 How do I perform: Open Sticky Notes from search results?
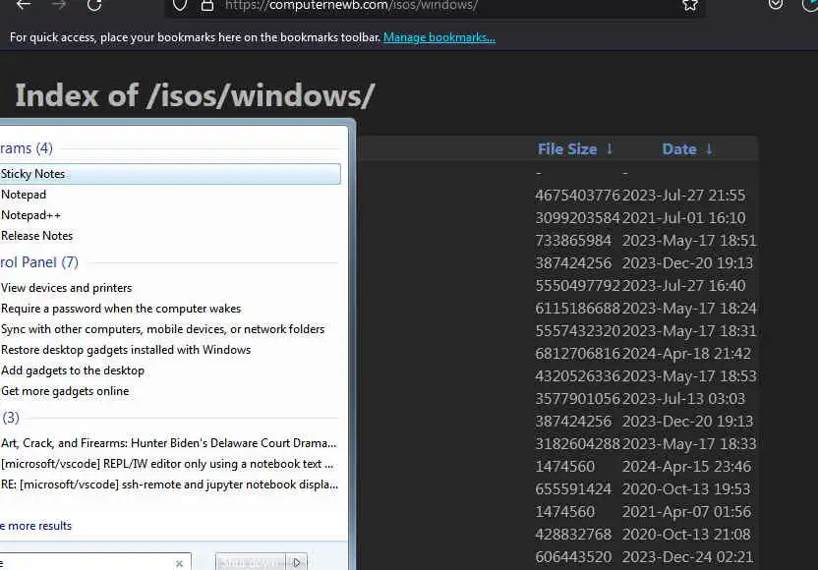point(169,174)
